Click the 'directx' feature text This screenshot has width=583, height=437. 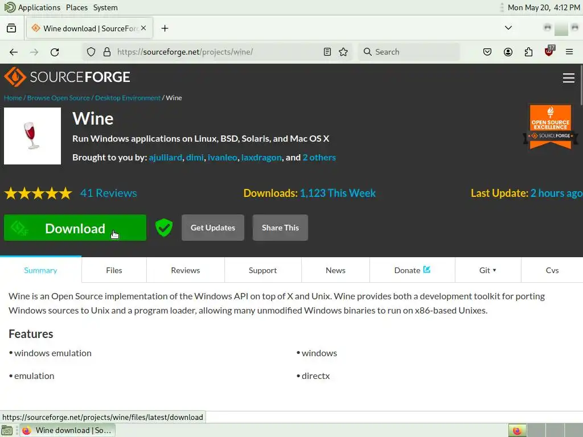click(x=315, y=376)
